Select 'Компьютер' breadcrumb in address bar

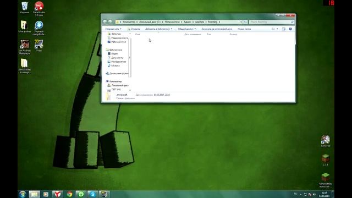[x=129, y=22]
